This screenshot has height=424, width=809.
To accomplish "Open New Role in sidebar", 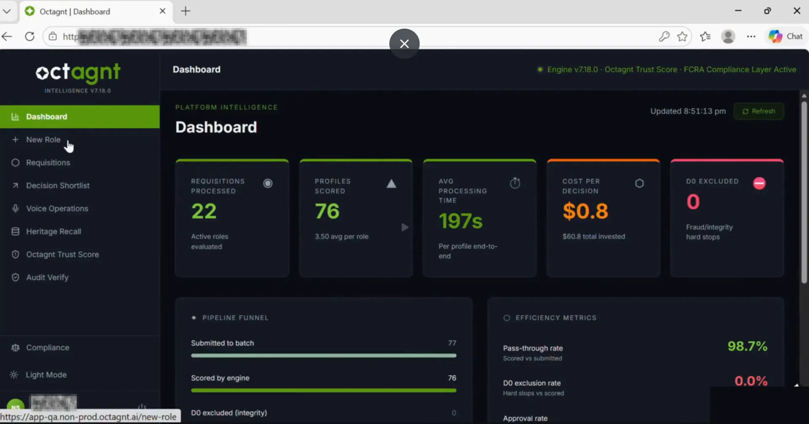I will tap(80, 140).
